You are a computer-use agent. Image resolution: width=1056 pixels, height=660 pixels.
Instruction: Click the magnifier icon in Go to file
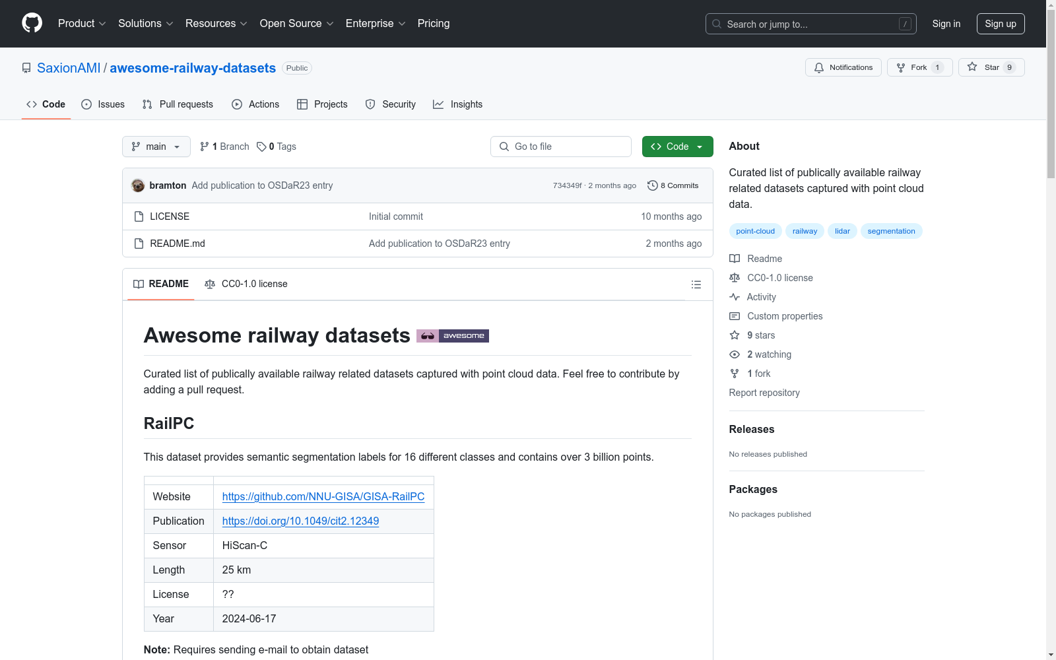click(x=504, y=147)
